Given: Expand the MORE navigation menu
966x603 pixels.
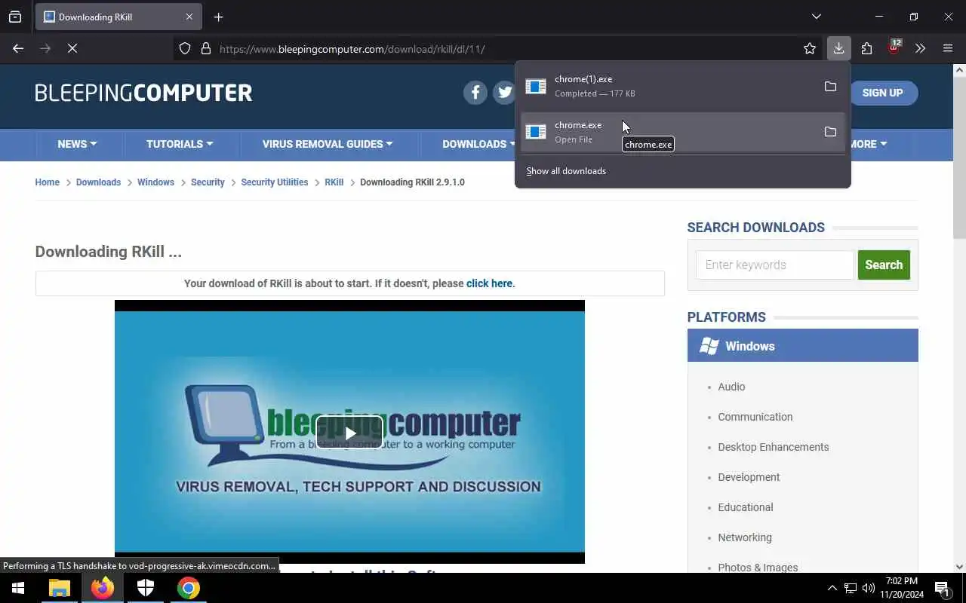Looking at the screenshot, I should point(868,144).
